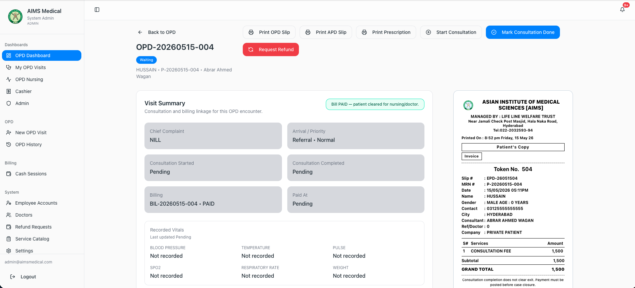
Task: Open the Doctors list
Action: tap(42, 215)
